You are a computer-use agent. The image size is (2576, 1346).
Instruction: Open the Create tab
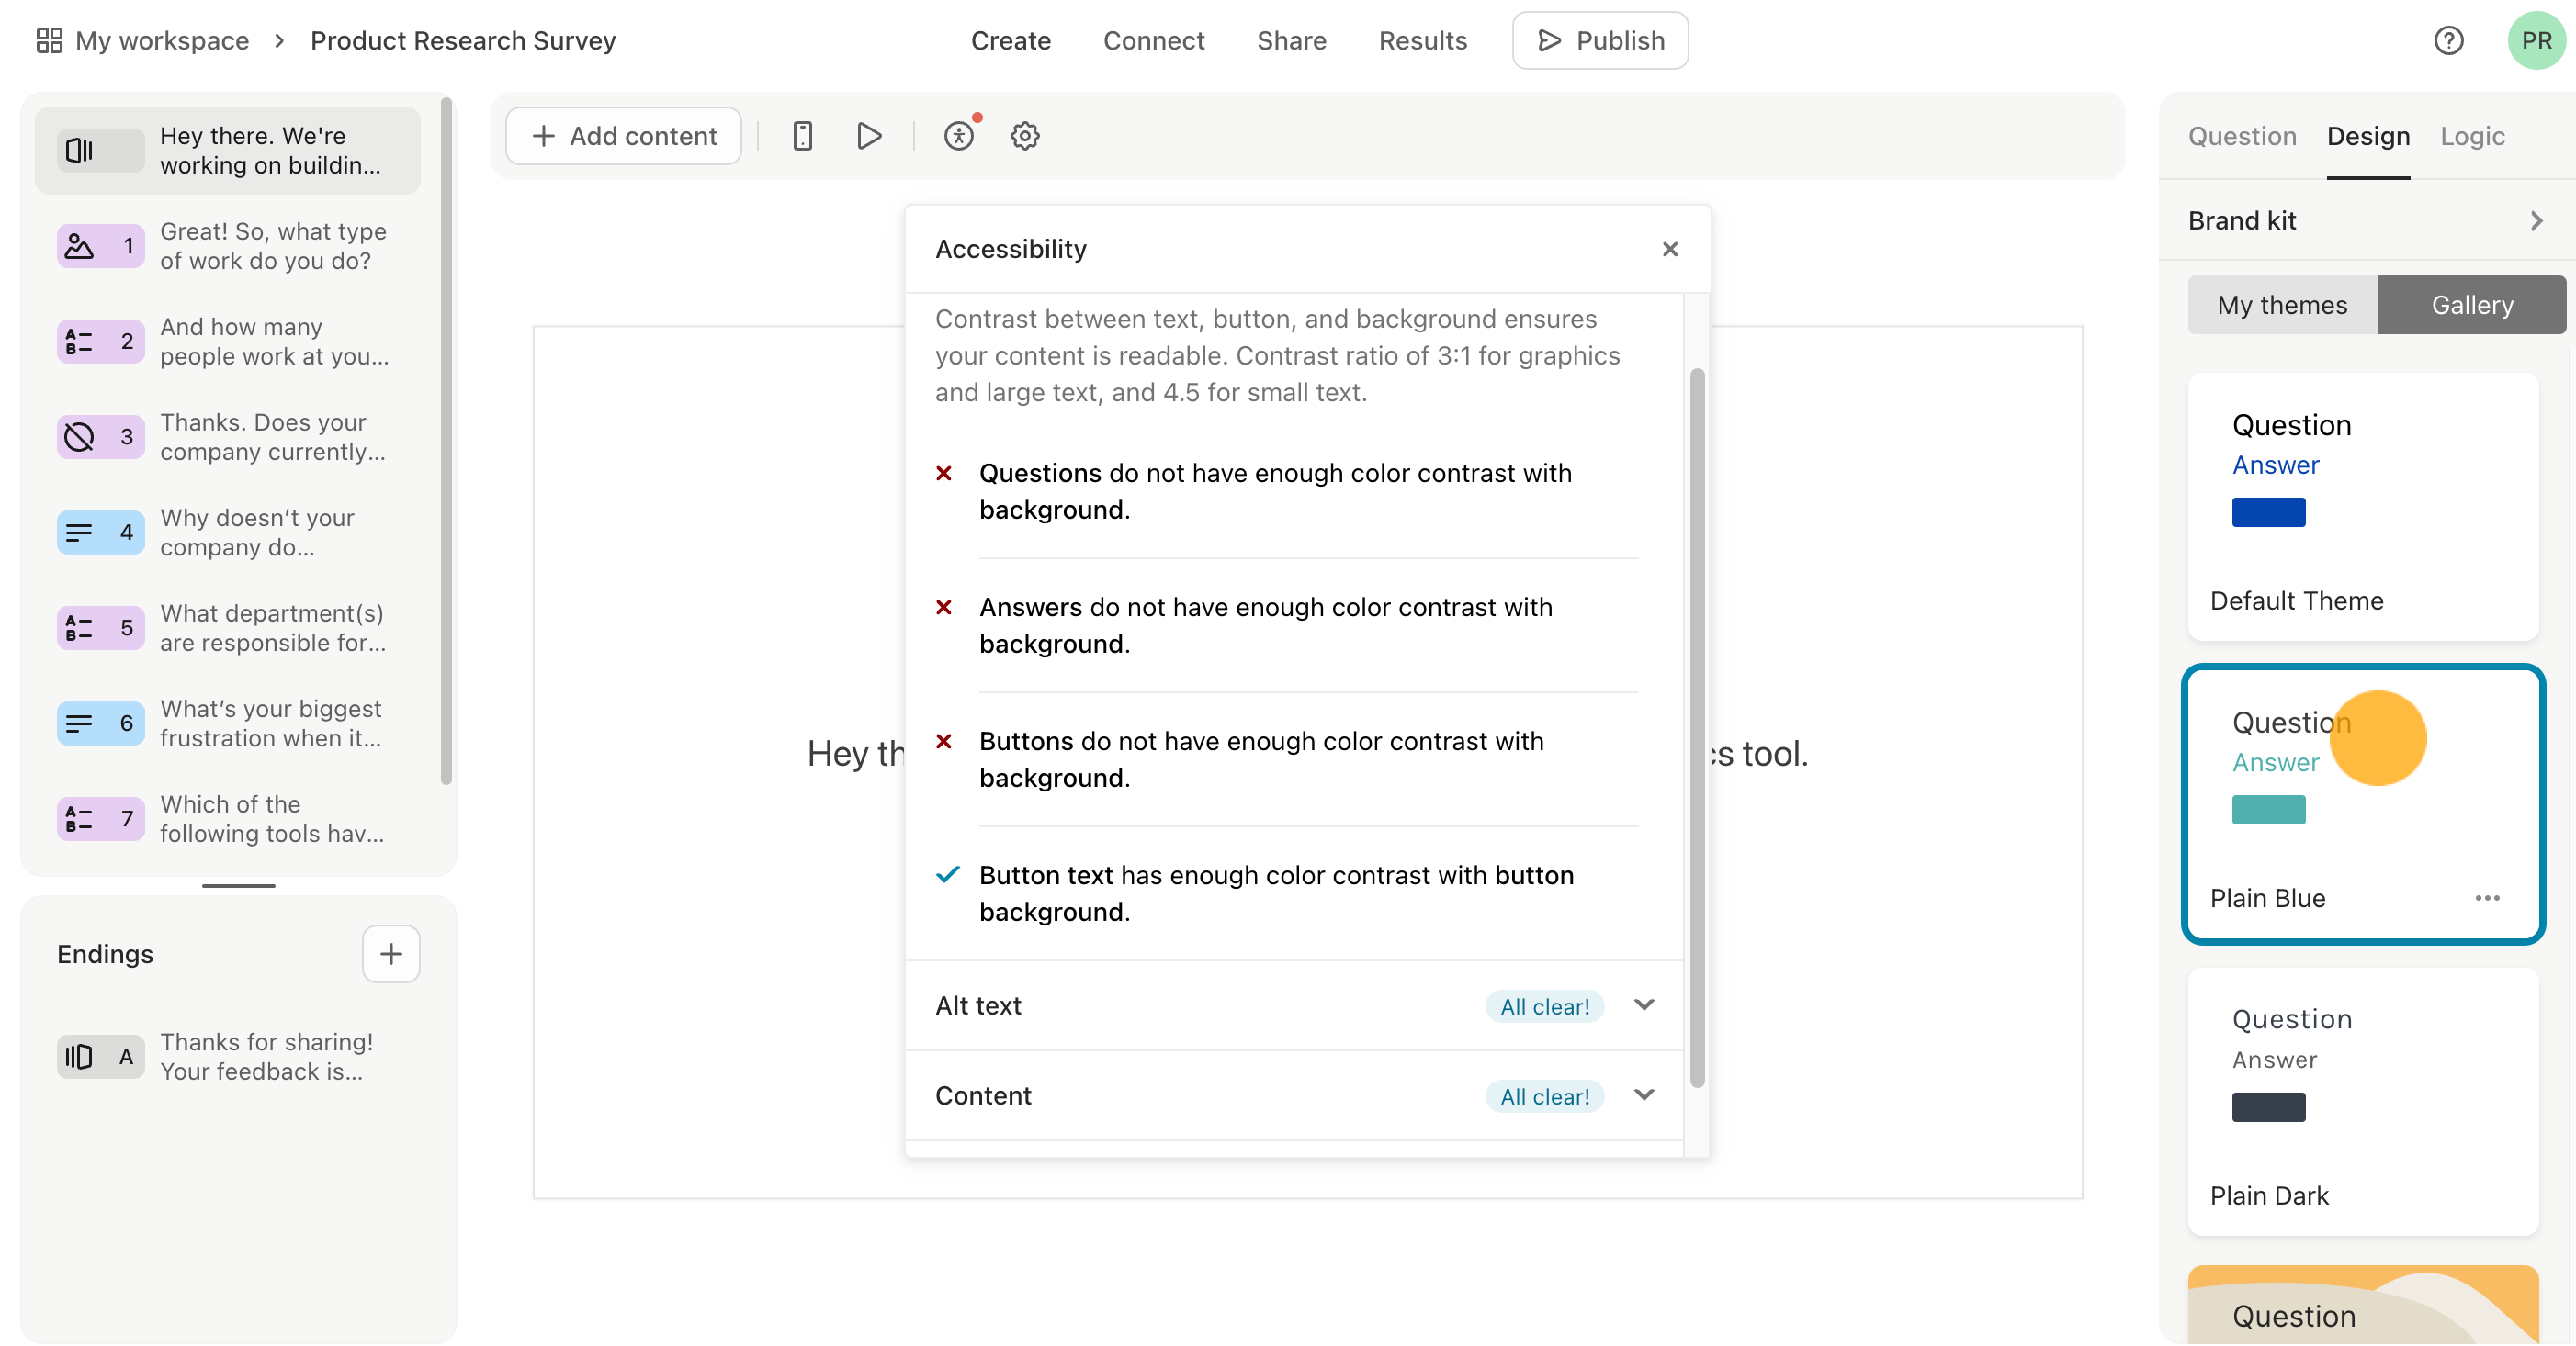[1010, 40]
